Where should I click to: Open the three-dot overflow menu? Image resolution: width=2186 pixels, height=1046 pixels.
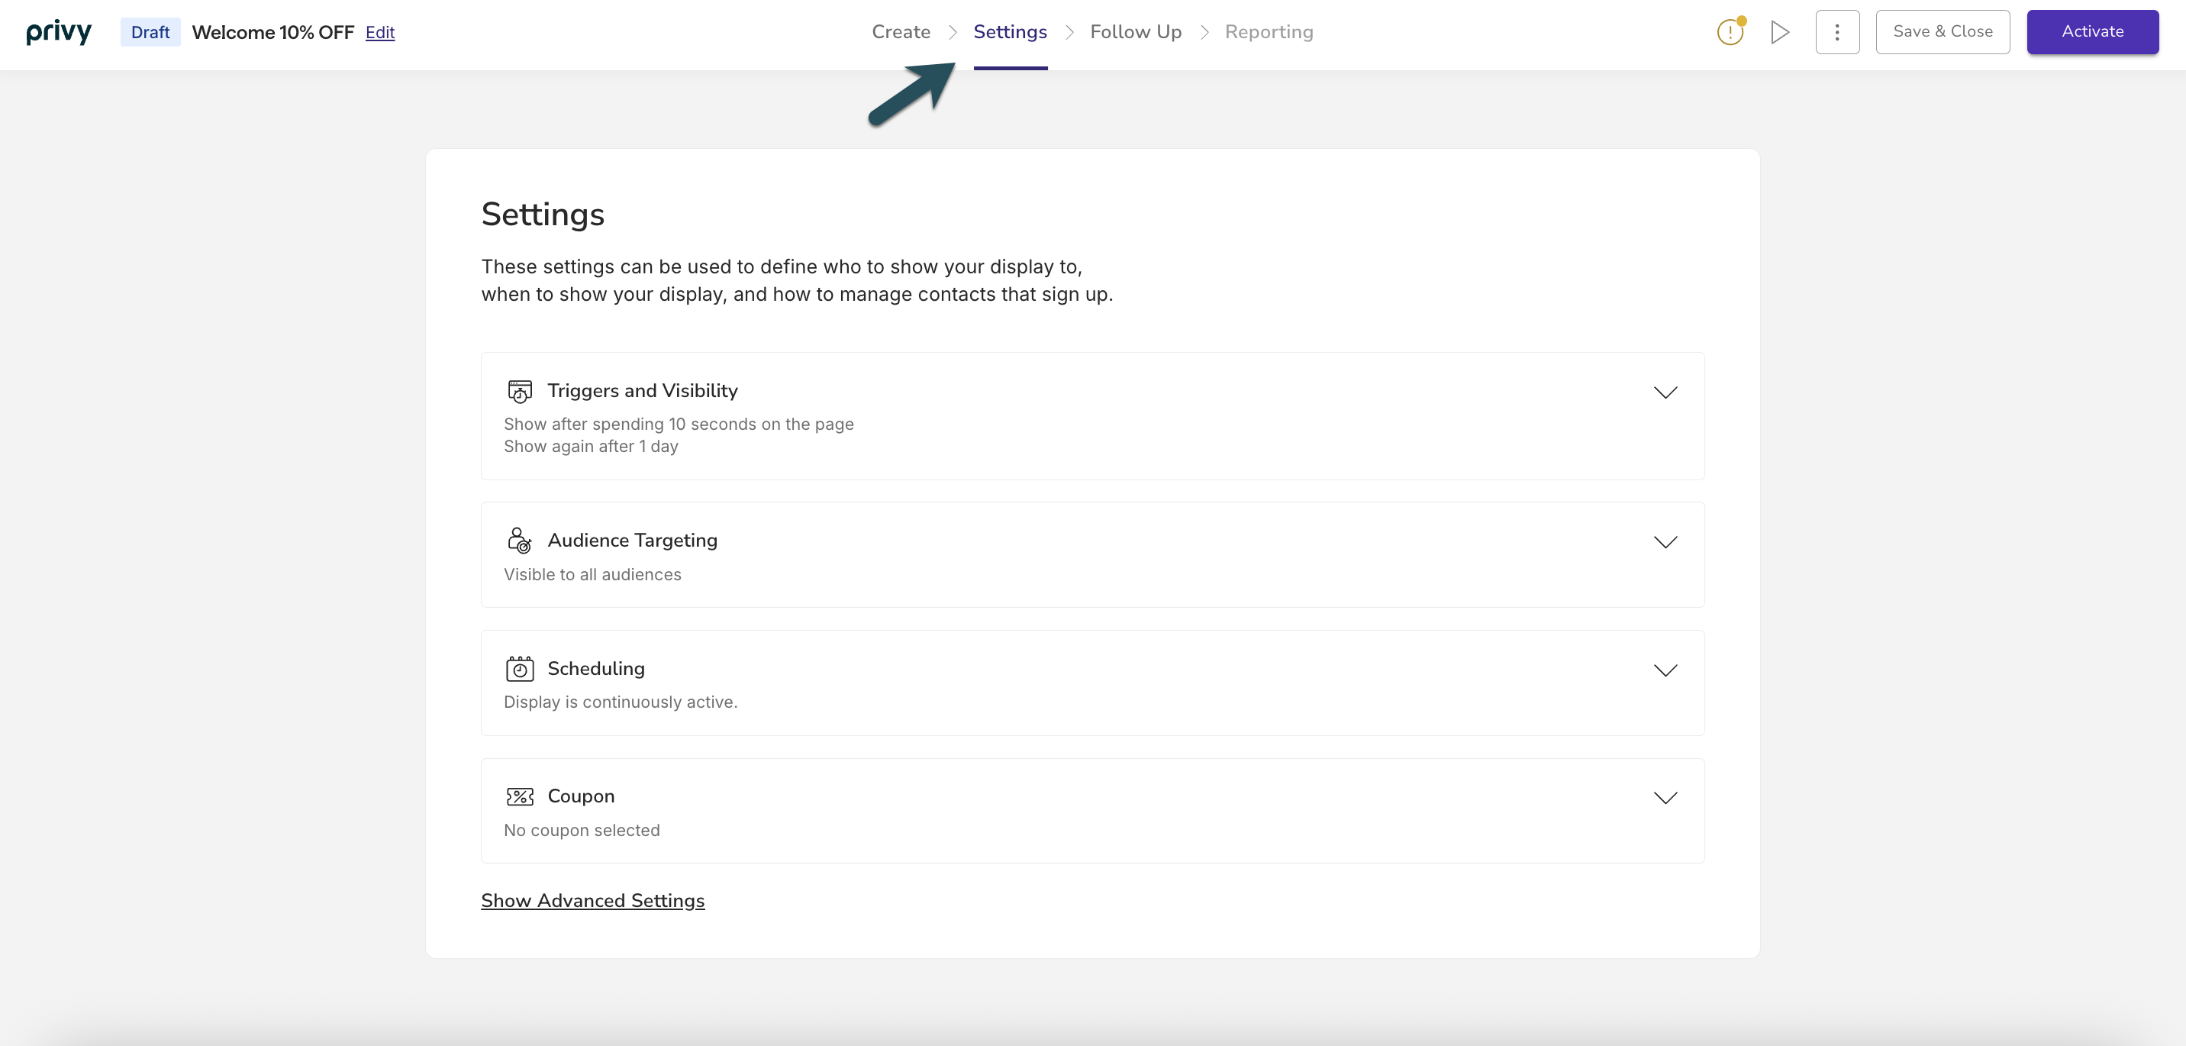point(1837,31)
